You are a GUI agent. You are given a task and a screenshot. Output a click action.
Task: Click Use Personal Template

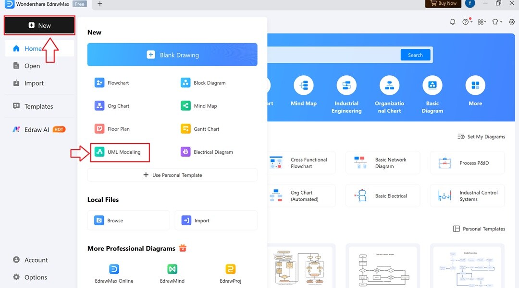click(x=172, y=175)
